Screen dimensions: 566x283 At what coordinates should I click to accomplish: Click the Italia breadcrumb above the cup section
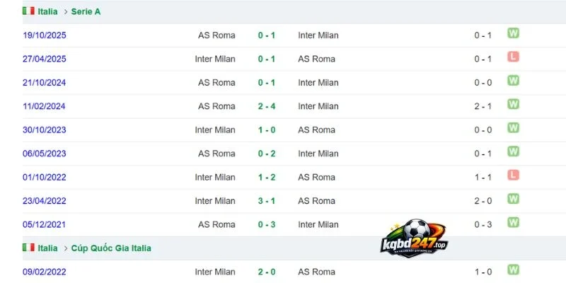[x=47, y=248]
